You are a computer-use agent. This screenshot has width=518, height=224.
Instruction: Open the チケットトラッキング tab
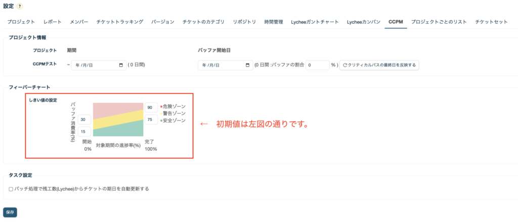121,22
